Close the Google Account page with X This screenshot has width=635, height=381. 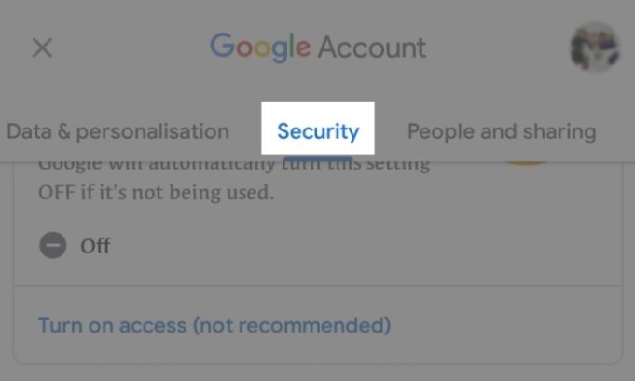[x=42, y=48]
